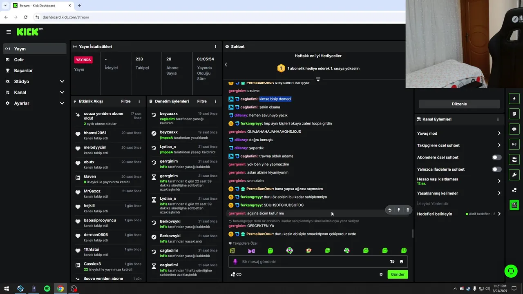Screen dimensions: 523x294
Task: Click green clapperboard clips icon
Action: point(514,205)
